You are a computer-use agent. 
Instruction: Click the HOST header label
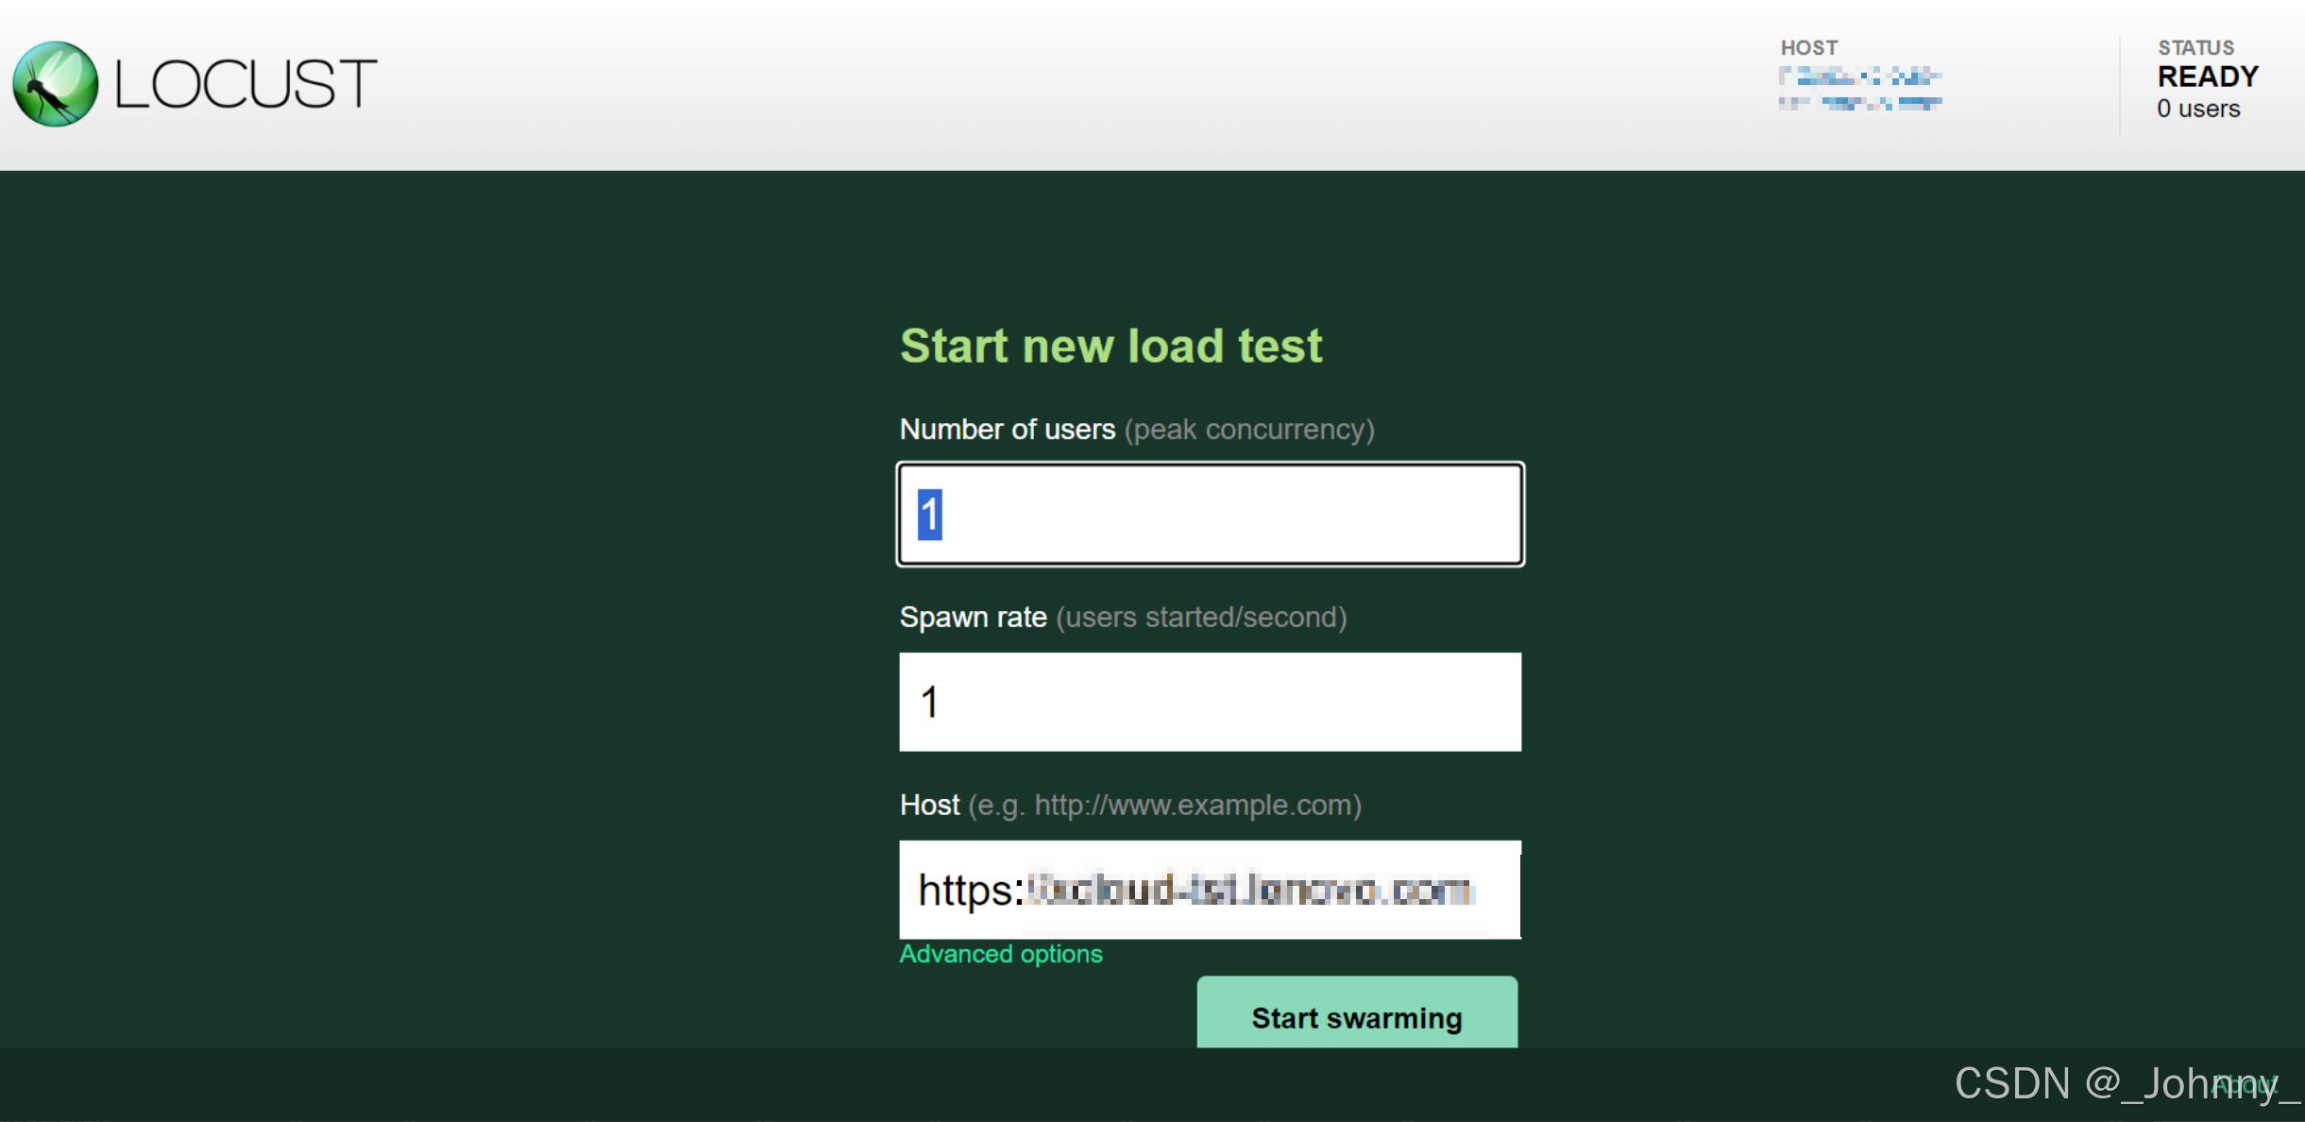[x=1808, y=48]
